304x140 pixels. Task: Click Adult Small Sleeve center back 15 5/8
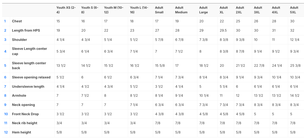tap(160, 66)
